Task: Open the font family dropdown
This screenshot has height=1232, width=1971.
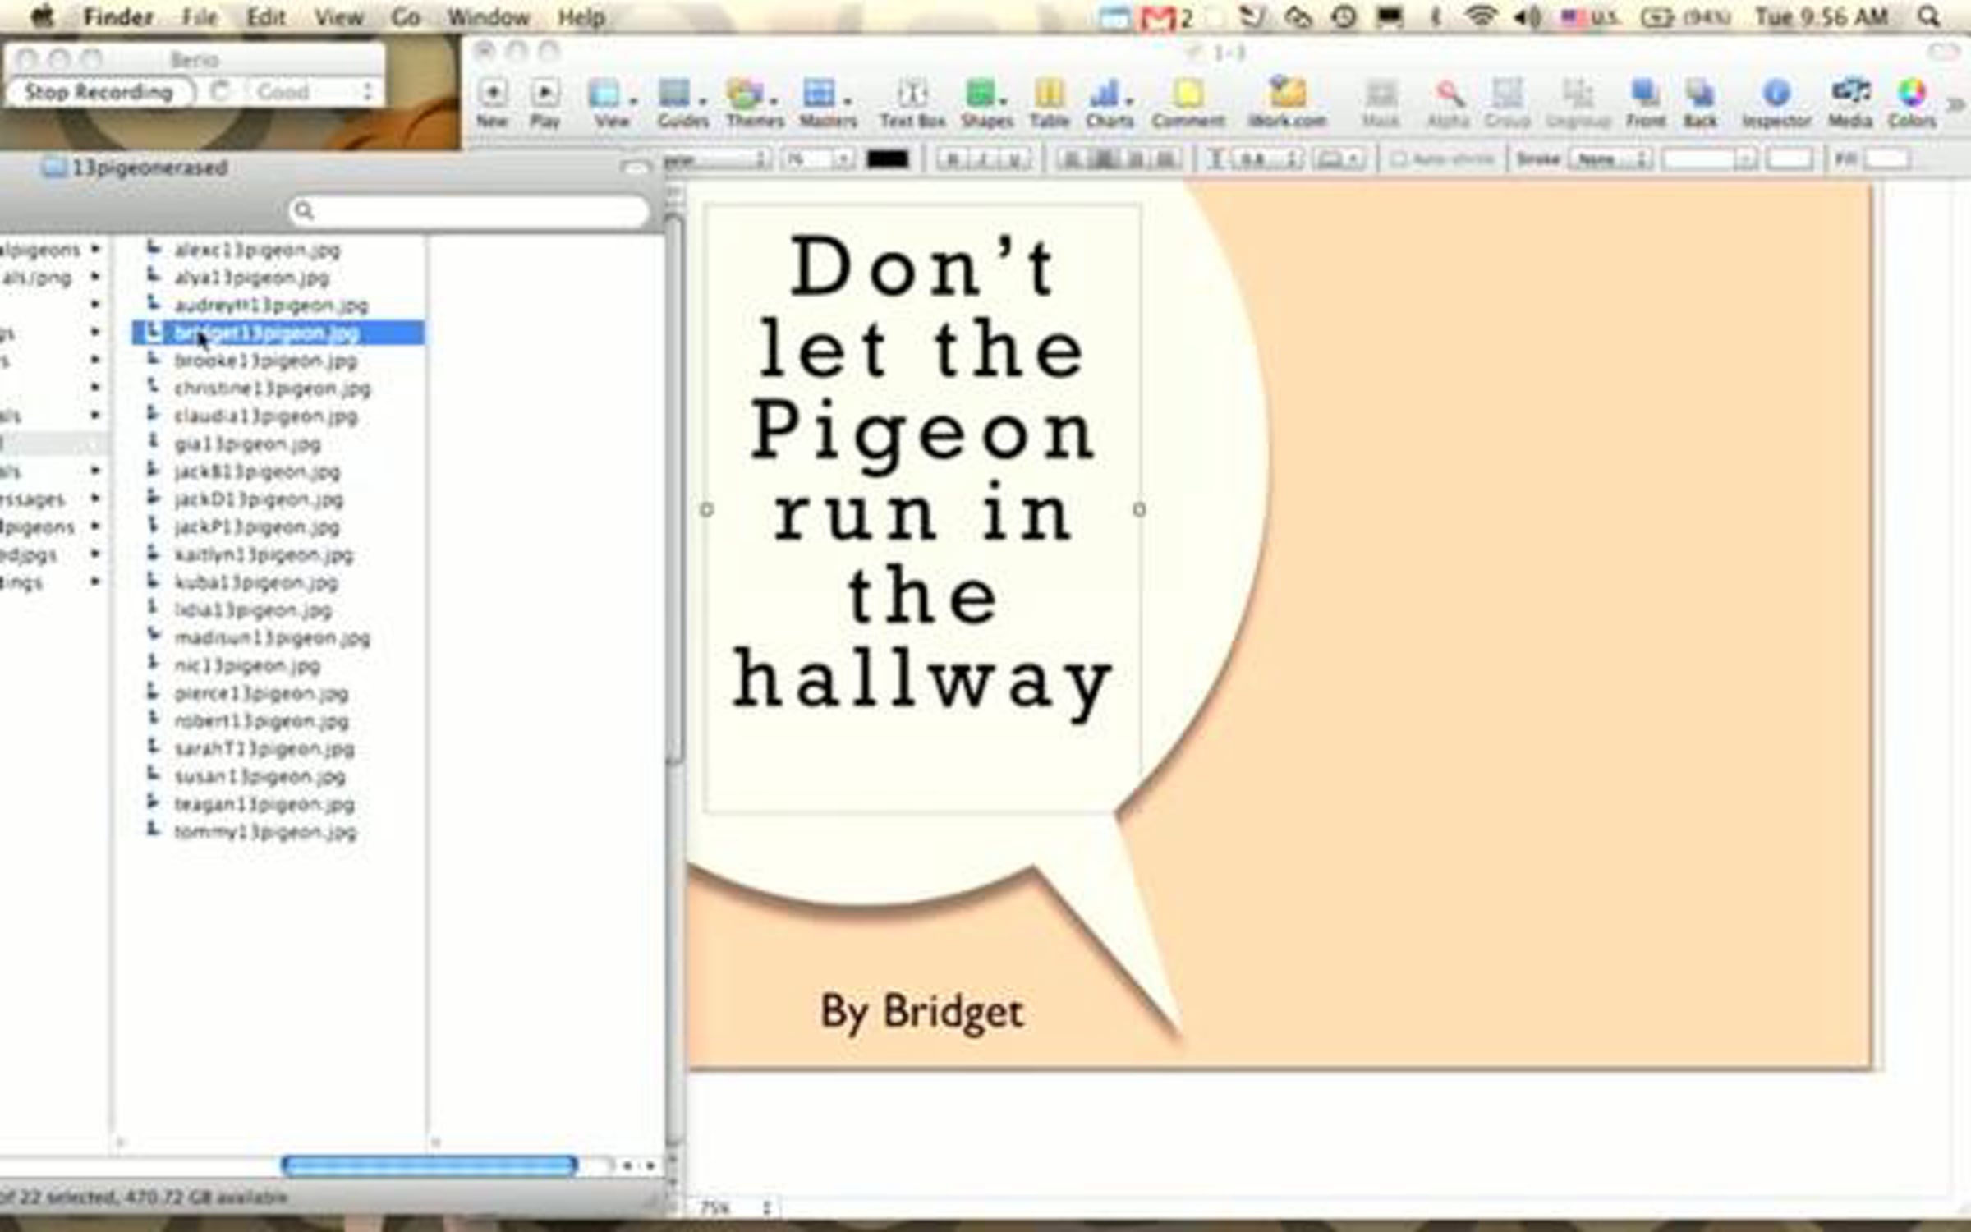Action: (x=716, y=159)
